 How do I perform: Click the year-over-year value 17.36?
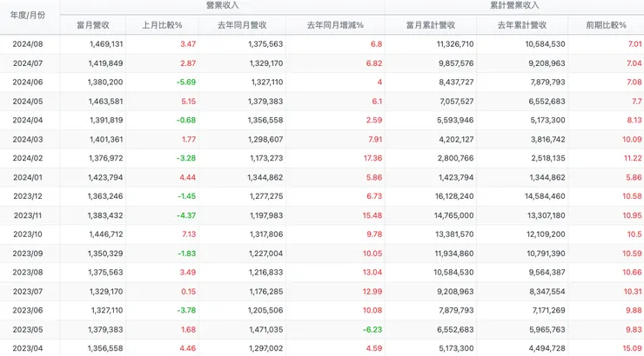373,158
